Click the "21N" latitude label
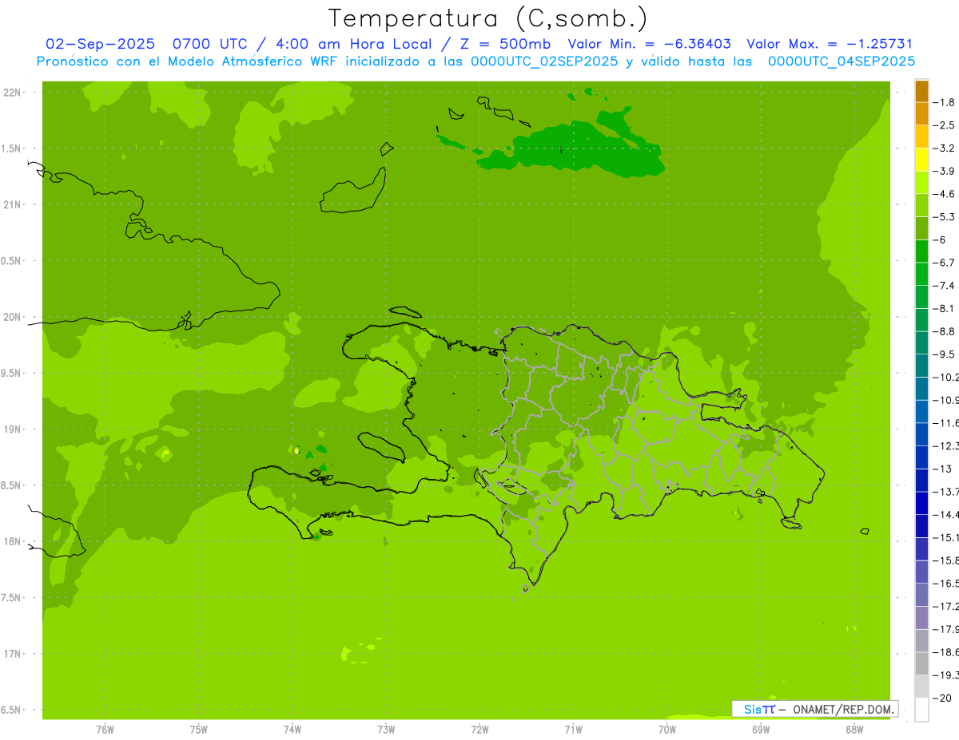The image size is (959, 740). pos(12,205)
